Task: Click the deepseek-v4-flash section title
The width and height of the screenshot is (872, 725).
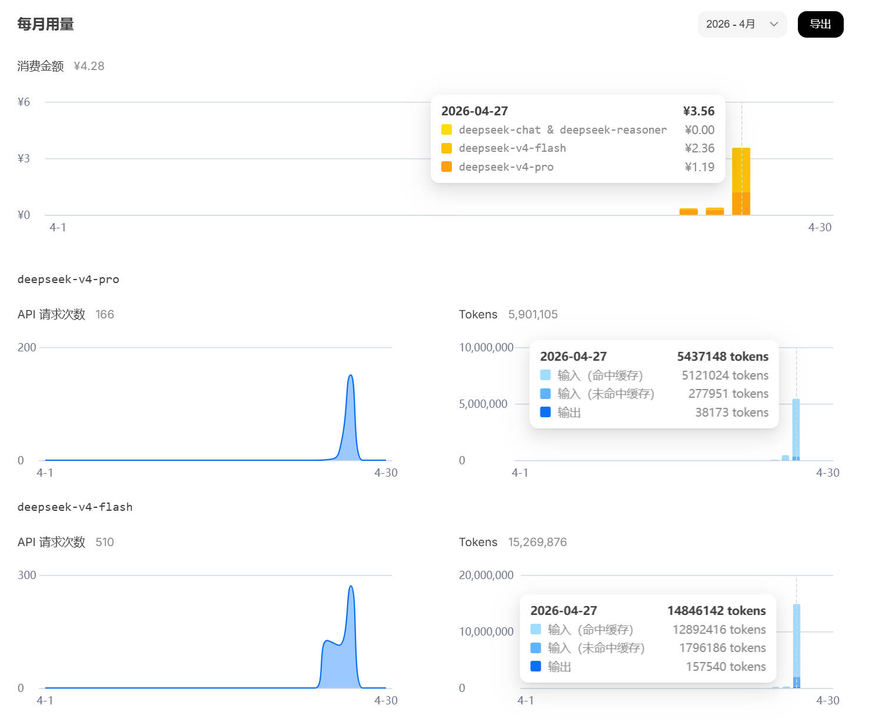Action: click(x=75, y=507)
